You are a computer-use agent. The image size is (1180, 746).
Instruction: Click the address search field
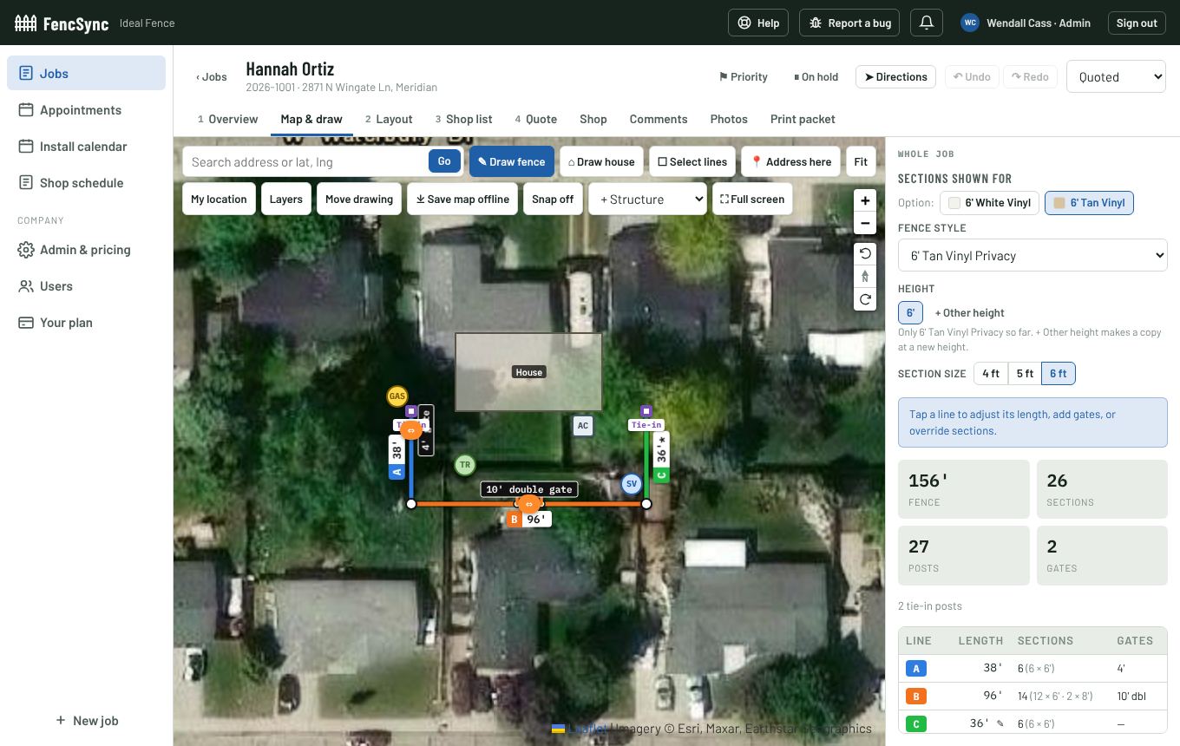click(305, 161)
